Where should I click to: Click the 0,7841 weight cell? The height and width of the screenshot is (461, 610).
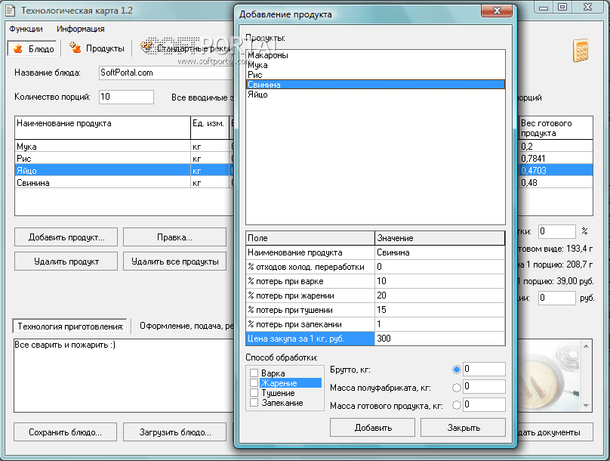click(556, 159)
